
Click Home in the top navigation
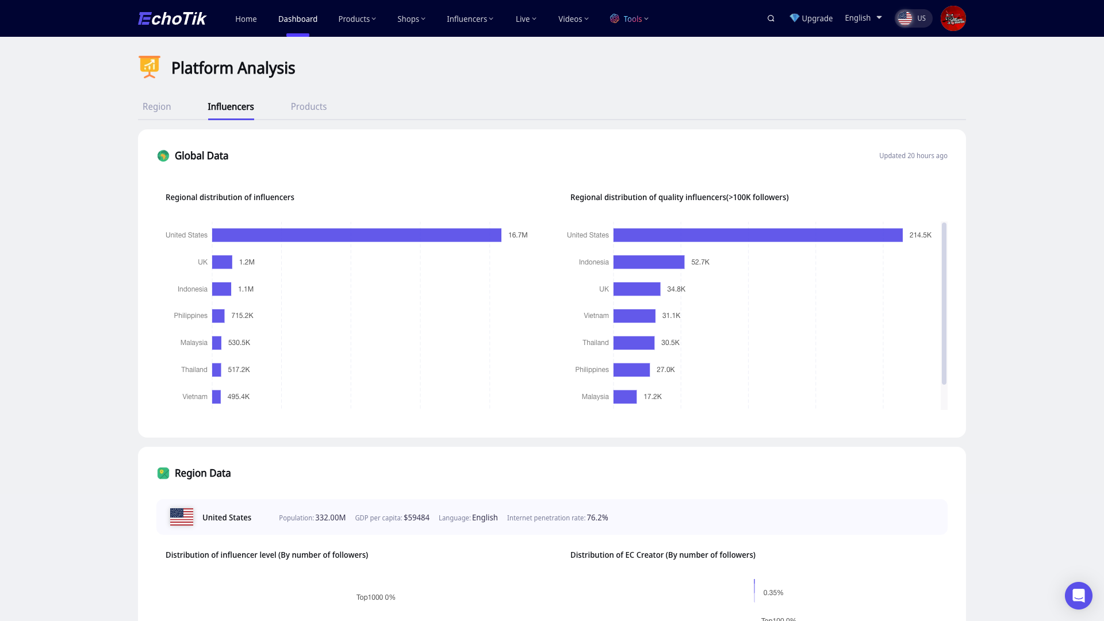tap(246, 18)
